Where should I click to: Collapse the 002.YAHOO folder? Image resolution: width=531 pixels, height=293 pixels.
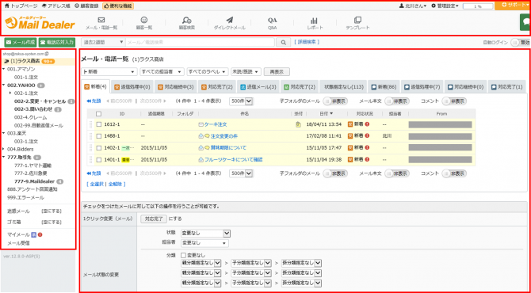point(3,86)
